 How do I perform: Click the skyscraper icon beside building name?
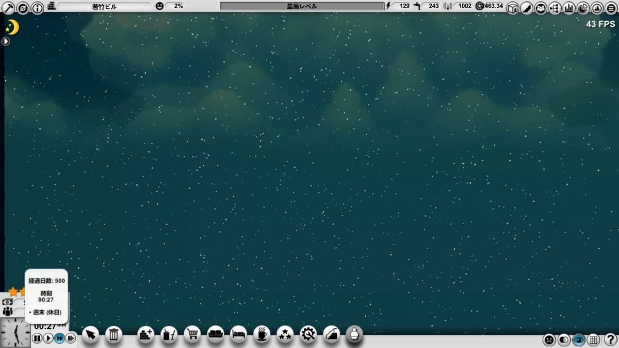coord(52,6)
